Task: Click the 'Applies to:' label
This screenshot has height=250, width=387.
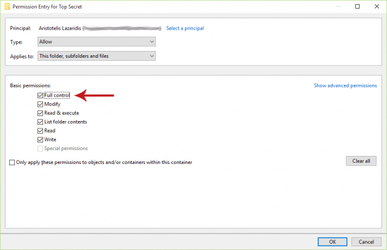Action: point(21,57)
